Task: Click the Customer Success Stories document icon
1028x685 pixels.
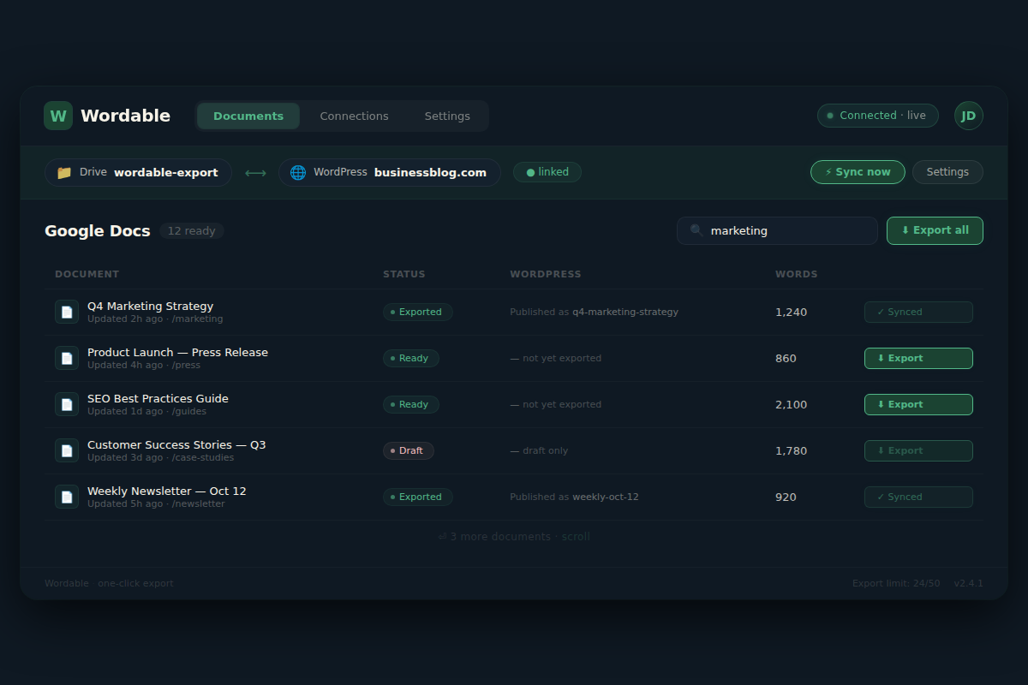Action: point(67,450)
